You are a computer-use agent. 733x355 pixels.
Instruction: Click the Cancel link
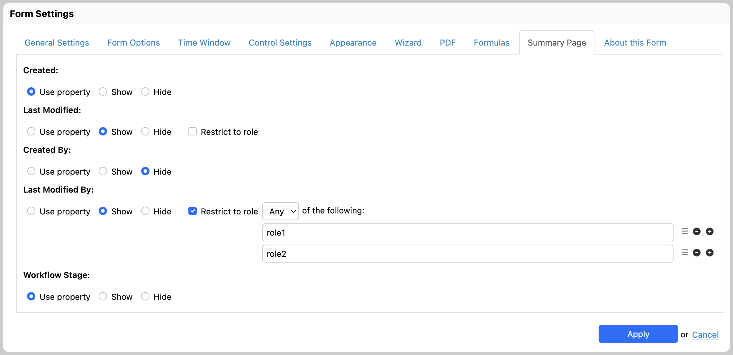[705, 335]
